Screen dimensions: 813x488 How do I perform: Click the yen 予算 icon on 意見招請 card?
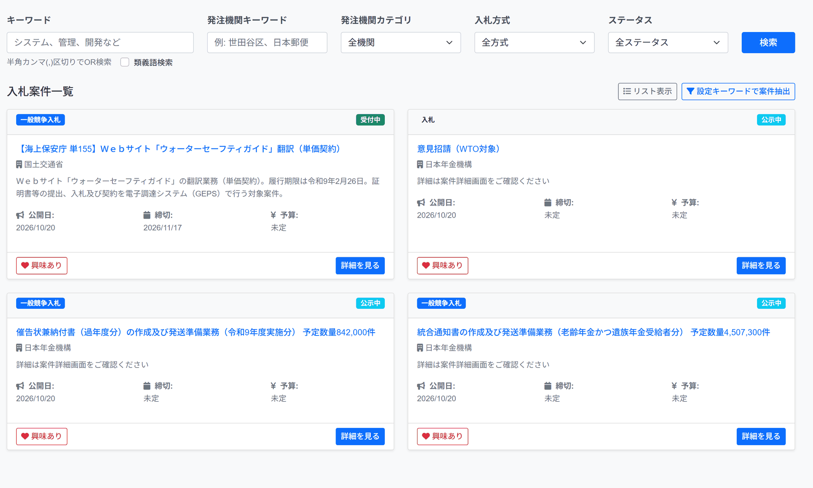(674, 203)
